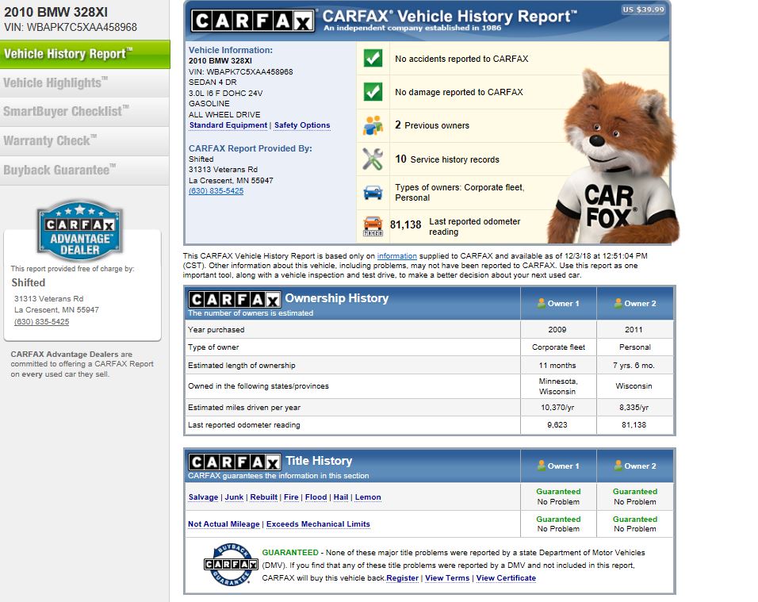This screenshot has width=758, height=602.
Task: Click the wrench icon for Service history records
Action: (x=373, y=159)
